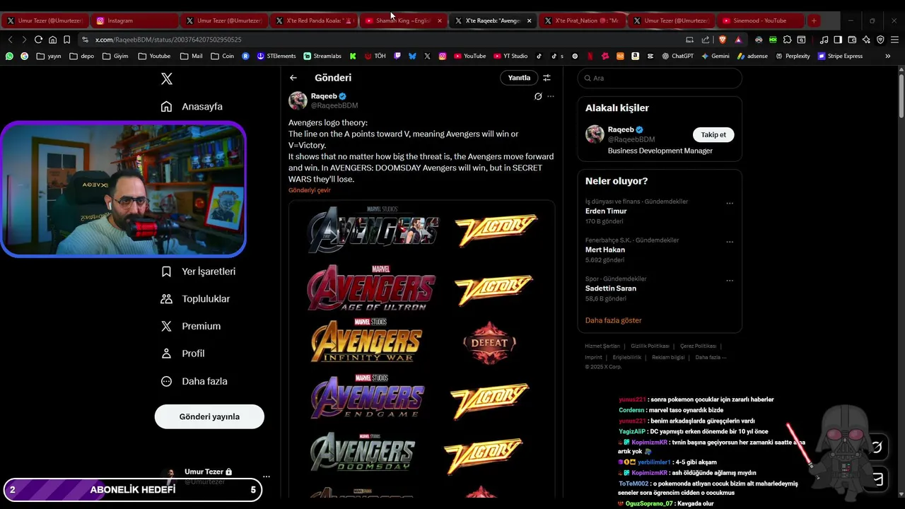Image resolution: width=905 pixels, height=509 pixels.
Task: Open the Streamlabs bookmark
Action: click(322, 56)
